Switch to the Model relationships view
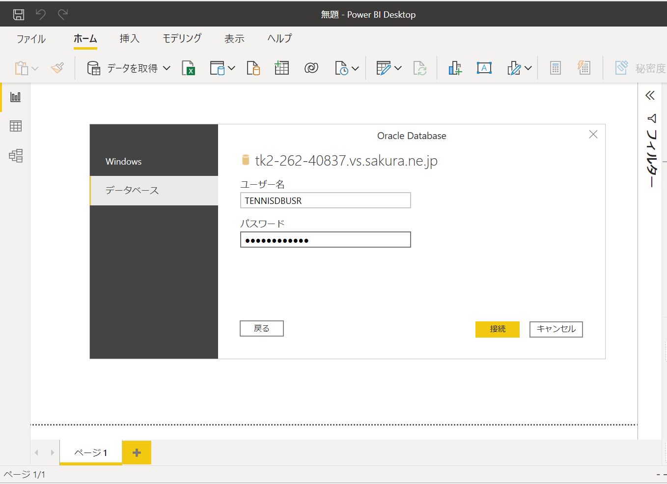 click(x=16, y=156)
